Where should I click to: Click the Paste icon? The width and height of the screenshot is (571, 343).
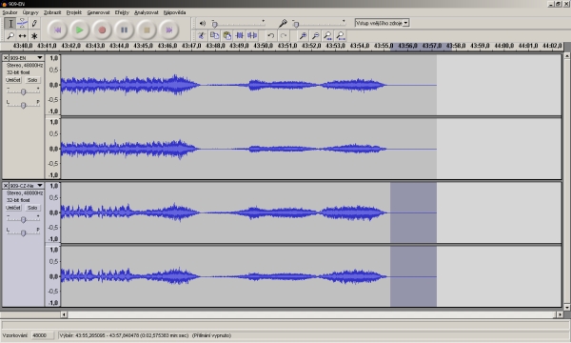pyautogui.click(x=226, y=35)
